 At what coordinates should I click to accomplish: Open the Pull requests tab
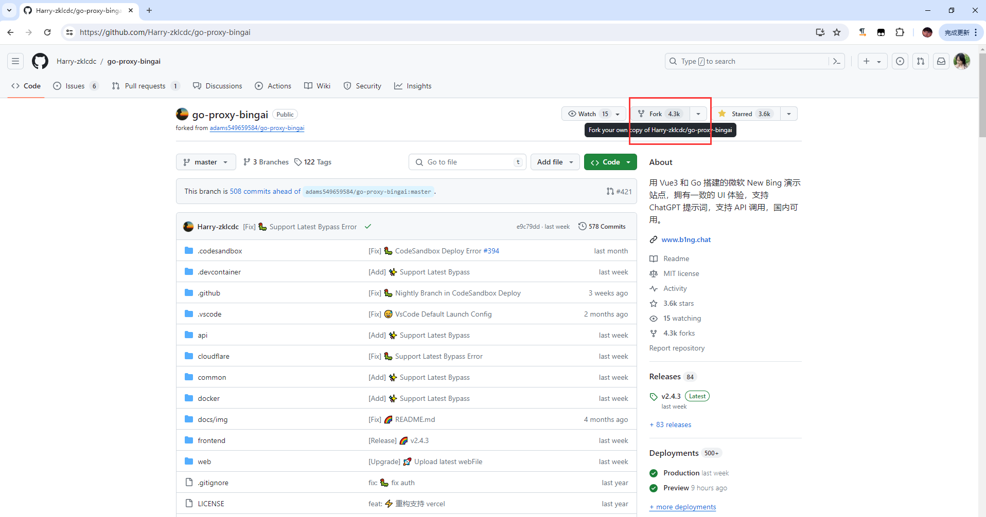point(146,86)
